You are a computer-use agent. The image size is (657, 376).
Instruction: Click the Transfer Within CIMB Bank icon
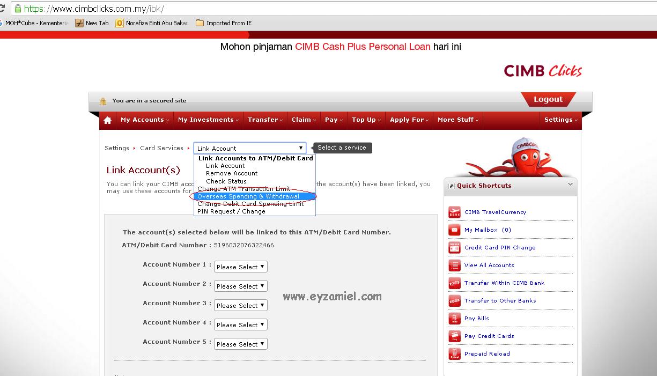pyautogui.click(x=455, y=283)
